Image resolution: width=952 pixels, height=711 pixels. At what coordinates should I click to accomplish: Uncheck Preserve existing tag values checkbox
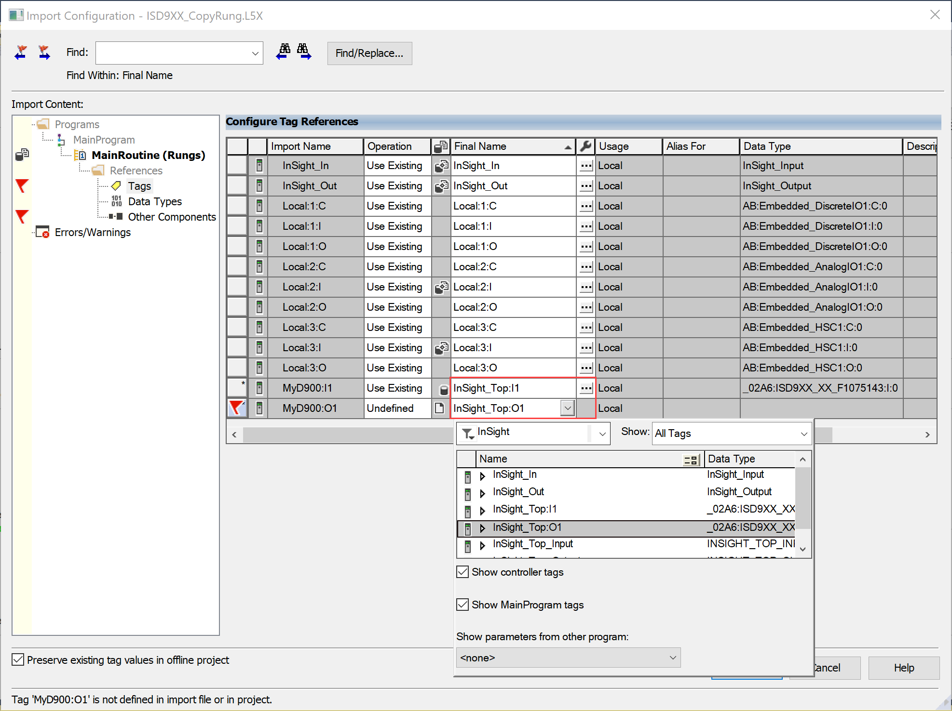pyautogui.click(x=18, y=659)
